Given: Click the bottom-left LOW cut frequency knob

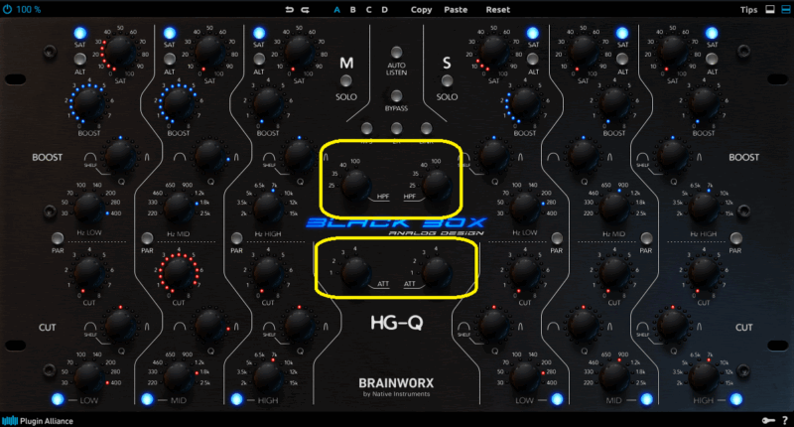Looking at the screenshot, I should pyautogui.click(x=89, y=377).
